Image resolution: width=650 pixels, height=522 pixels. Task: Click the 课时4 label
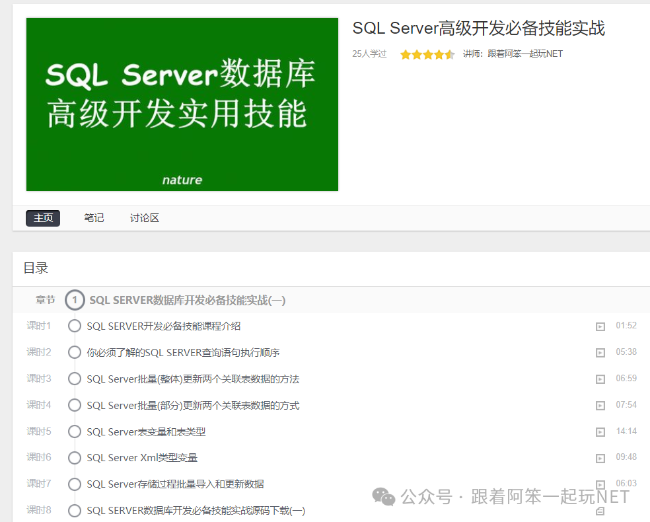coord(39,405)
